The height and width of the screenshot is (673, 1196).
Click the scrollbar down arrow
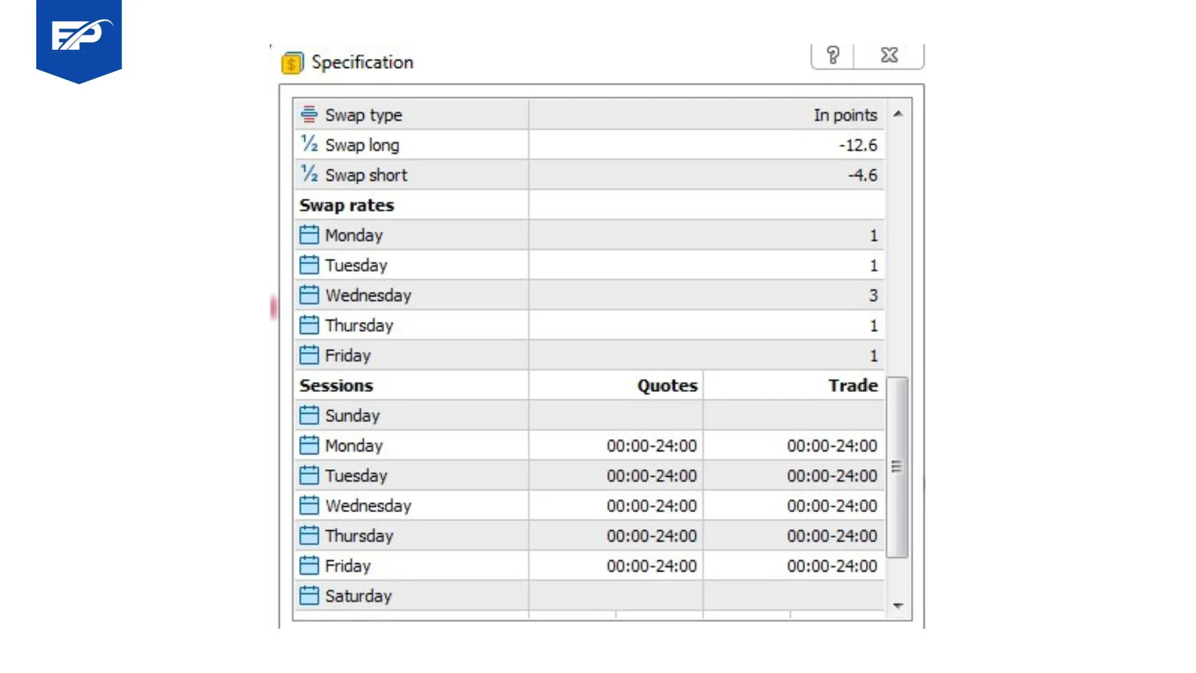coord(898,606)
